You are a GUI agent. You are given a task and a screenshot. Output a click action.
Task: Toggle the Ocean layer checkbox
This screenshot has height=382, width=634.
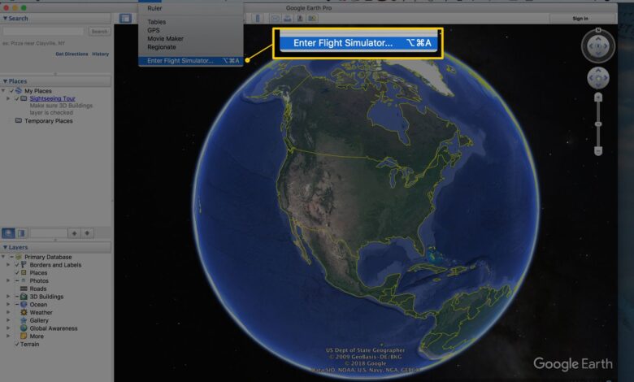click(x=17, y=305)
